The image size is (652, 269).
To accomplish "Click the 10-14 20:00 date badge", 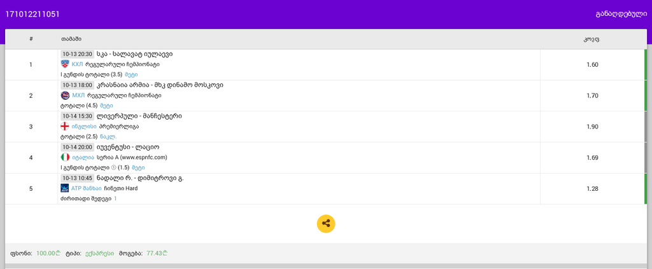I will [x=77, y=147].
